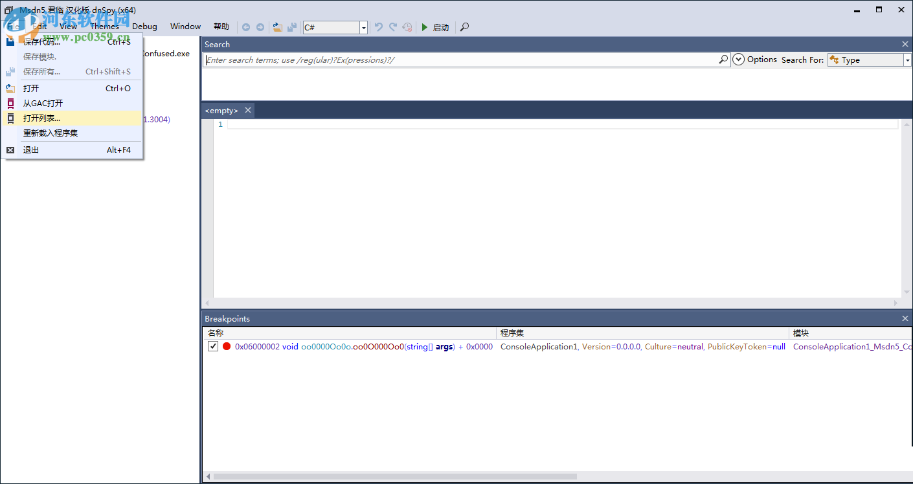Viewport: 913px width, 484px height.
Task: Click the ConsoleApplication1_Msdn5 module cell
Action: 853,347
